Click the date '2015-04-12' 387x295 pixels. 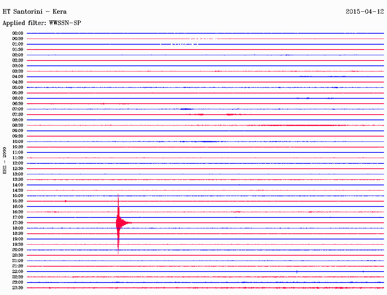click(x=365, y=12)
